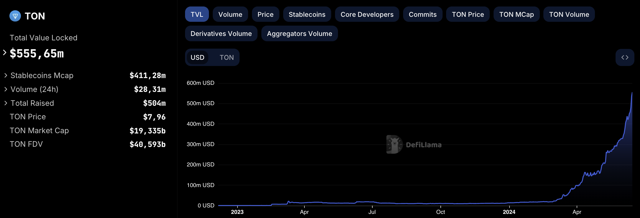This screenshot has width=640, height=218.
Task: Click the 500m USD axis label
Action: click(x=200, y=103)
